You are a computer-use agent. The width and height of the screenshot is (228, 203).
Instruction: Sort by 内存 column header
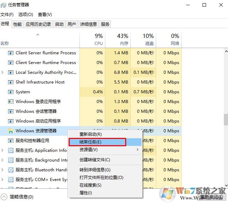(x=118, y=40)
